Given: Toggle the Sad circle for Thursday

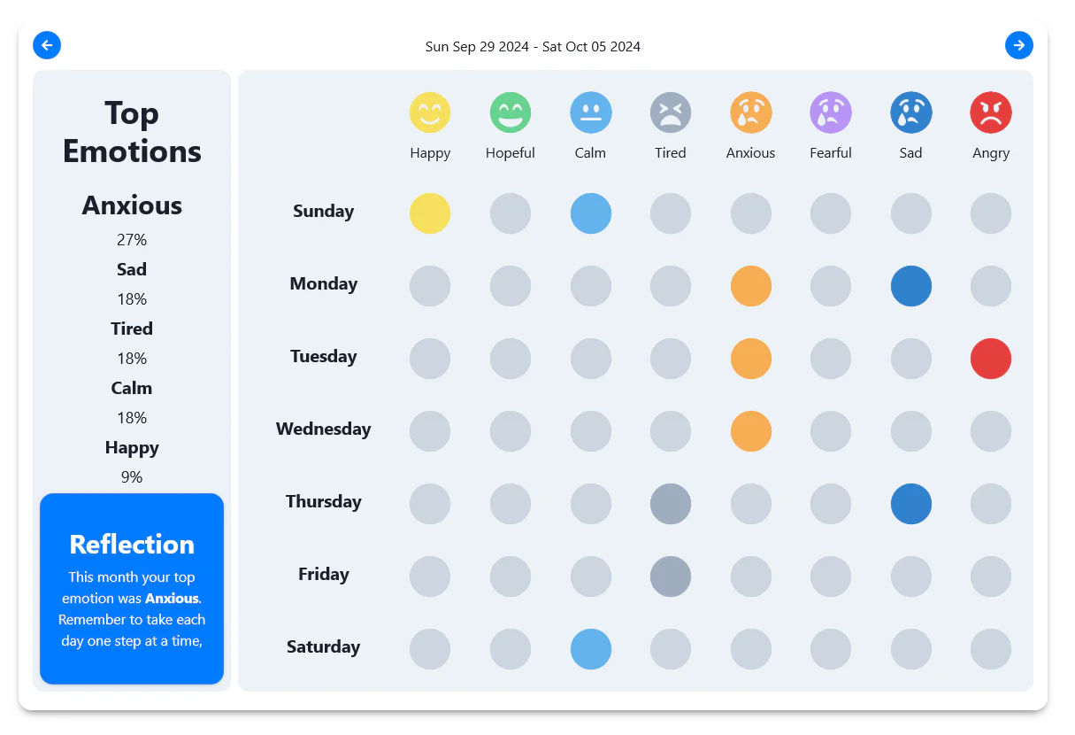Looking at the screenshot, I should tap(910, 504).
